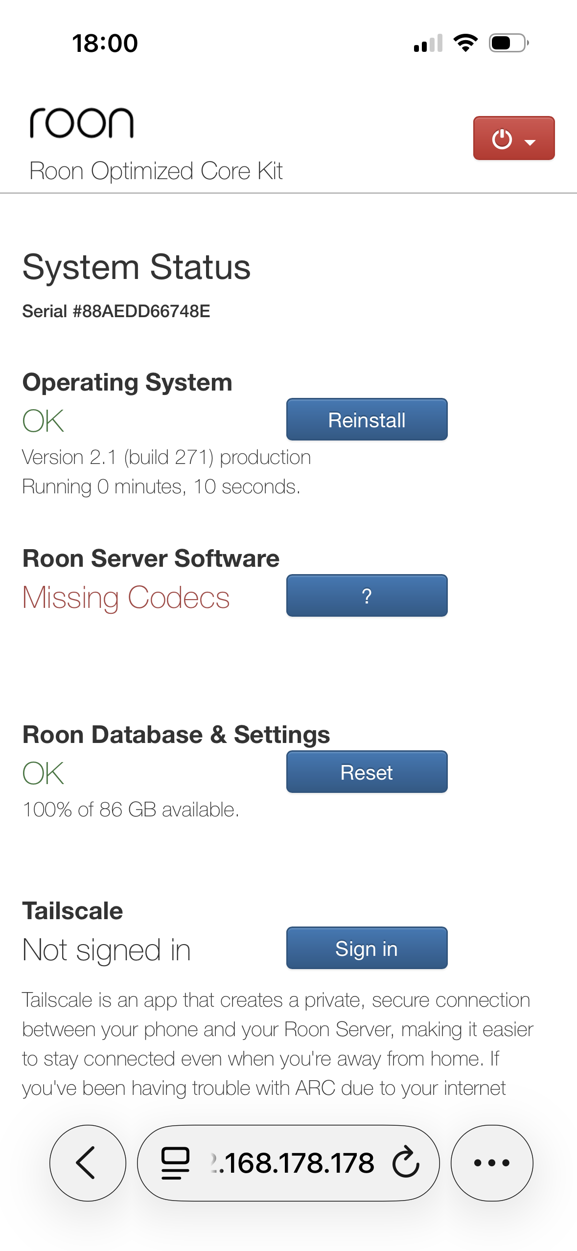Tap the 168.178.178 address field
This screenshot has height=1251, width=577.
pyautogui.click(x=294, y=1163)
